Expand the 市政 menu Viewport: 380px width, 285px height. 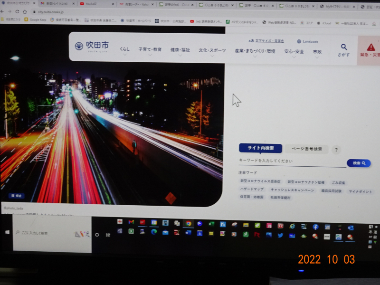tap(317, 53)
